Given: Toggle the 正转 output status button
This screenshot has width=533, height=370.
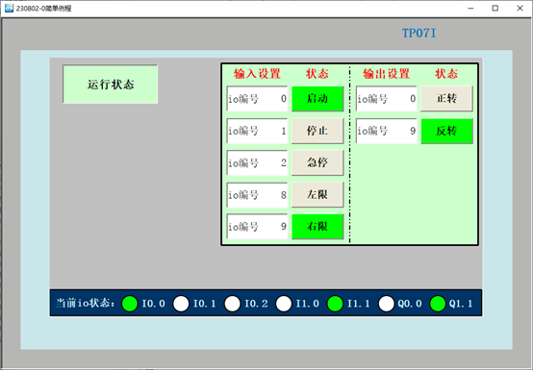Looking at the screenshot, I should [x=446, y=99].
